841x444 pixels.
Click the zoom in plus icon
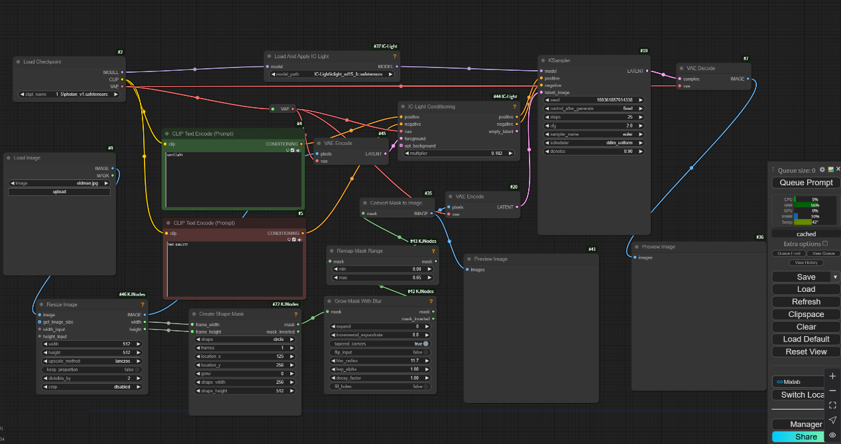click(x=832, y=376)
